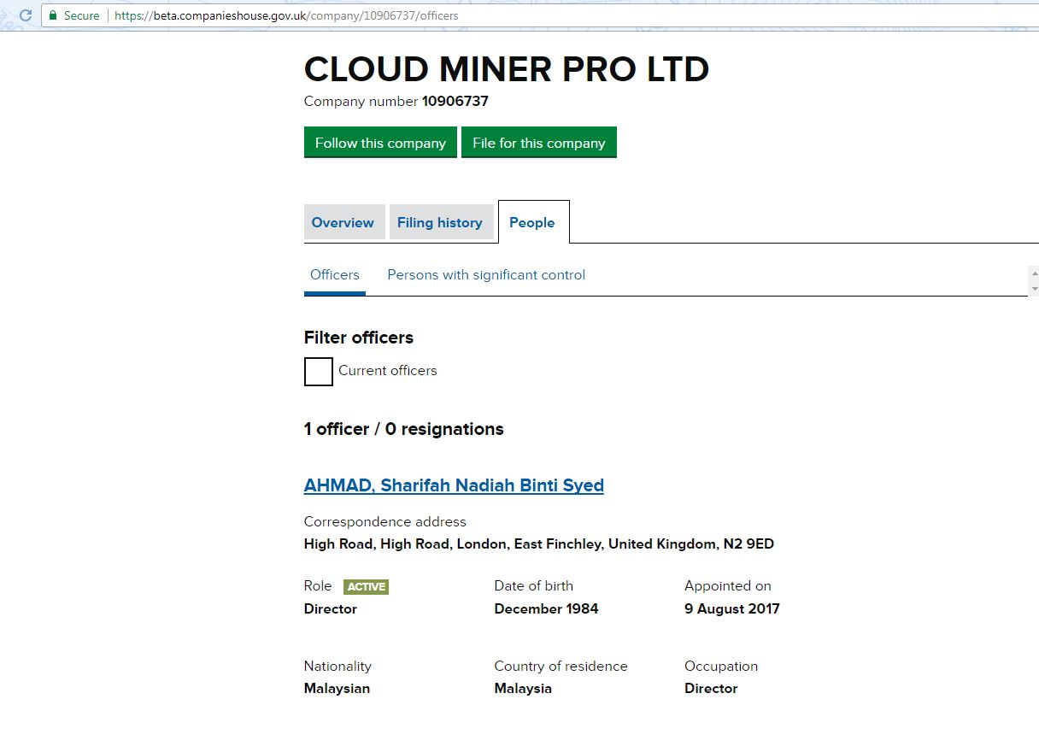Click the Current officers label text
1039x752 pixels.
coord(388,371)
